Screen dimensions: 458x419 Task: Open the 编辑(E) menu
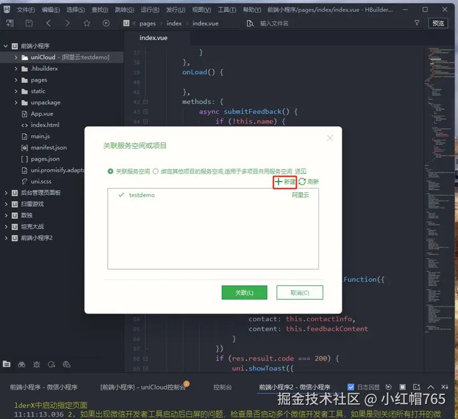(51, 9)
